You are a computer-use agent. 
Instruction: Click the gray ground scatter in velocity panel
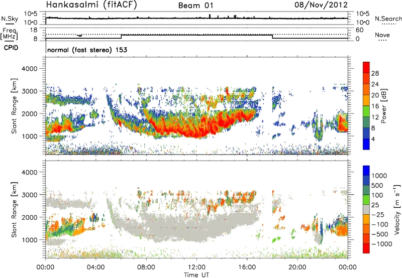[x=190, y=226]
